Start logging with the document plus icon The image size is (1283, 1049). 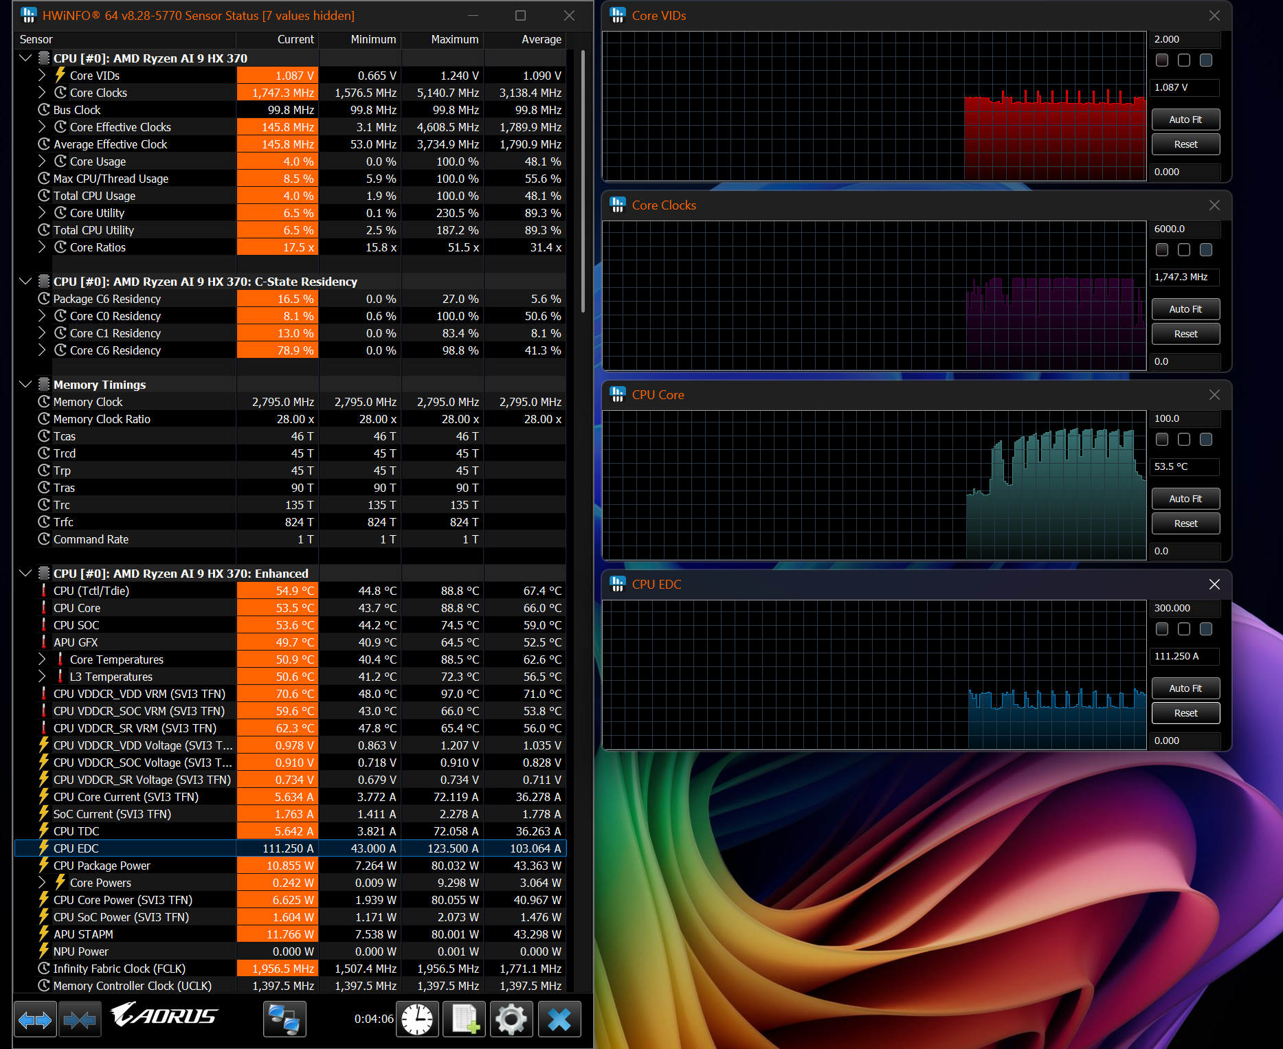click(x=465, y=1019)
